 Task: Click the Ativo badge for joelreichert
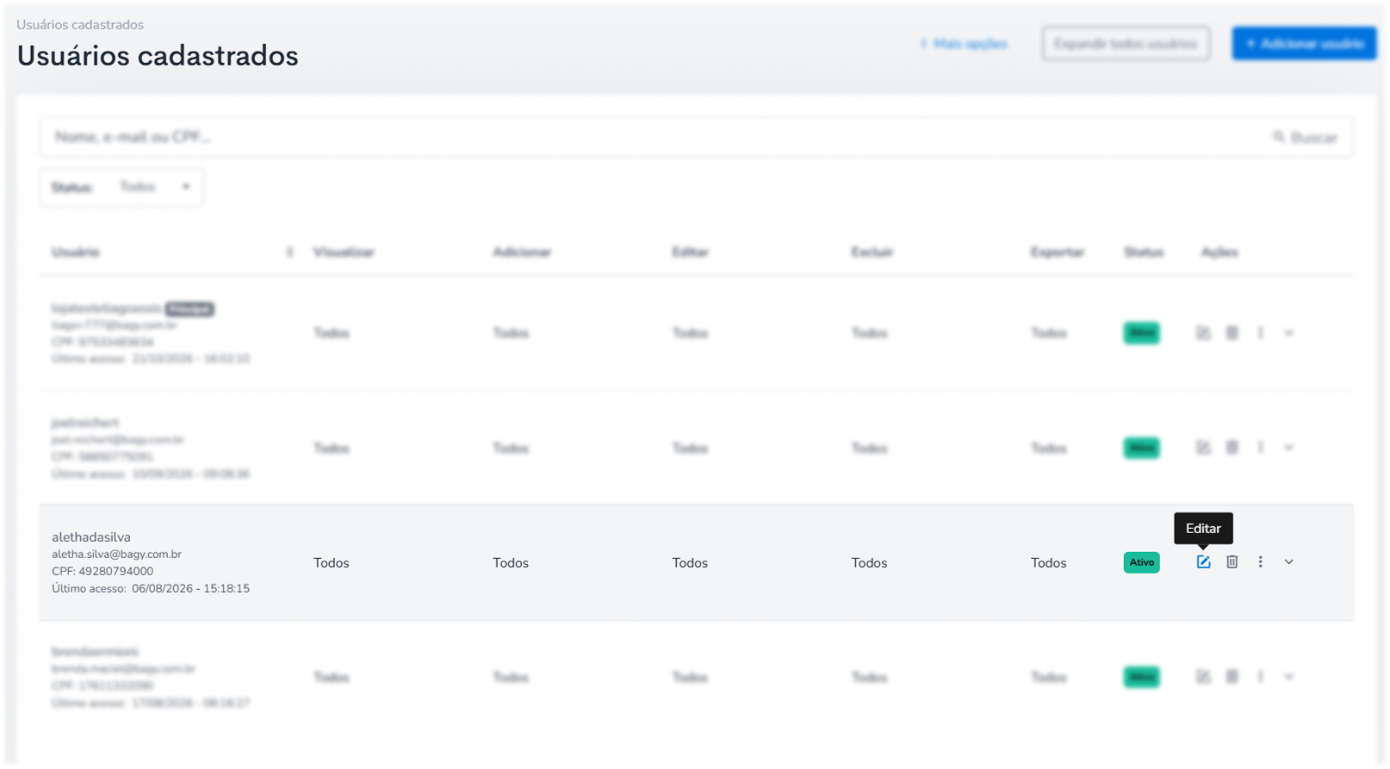pos(1141,448)
